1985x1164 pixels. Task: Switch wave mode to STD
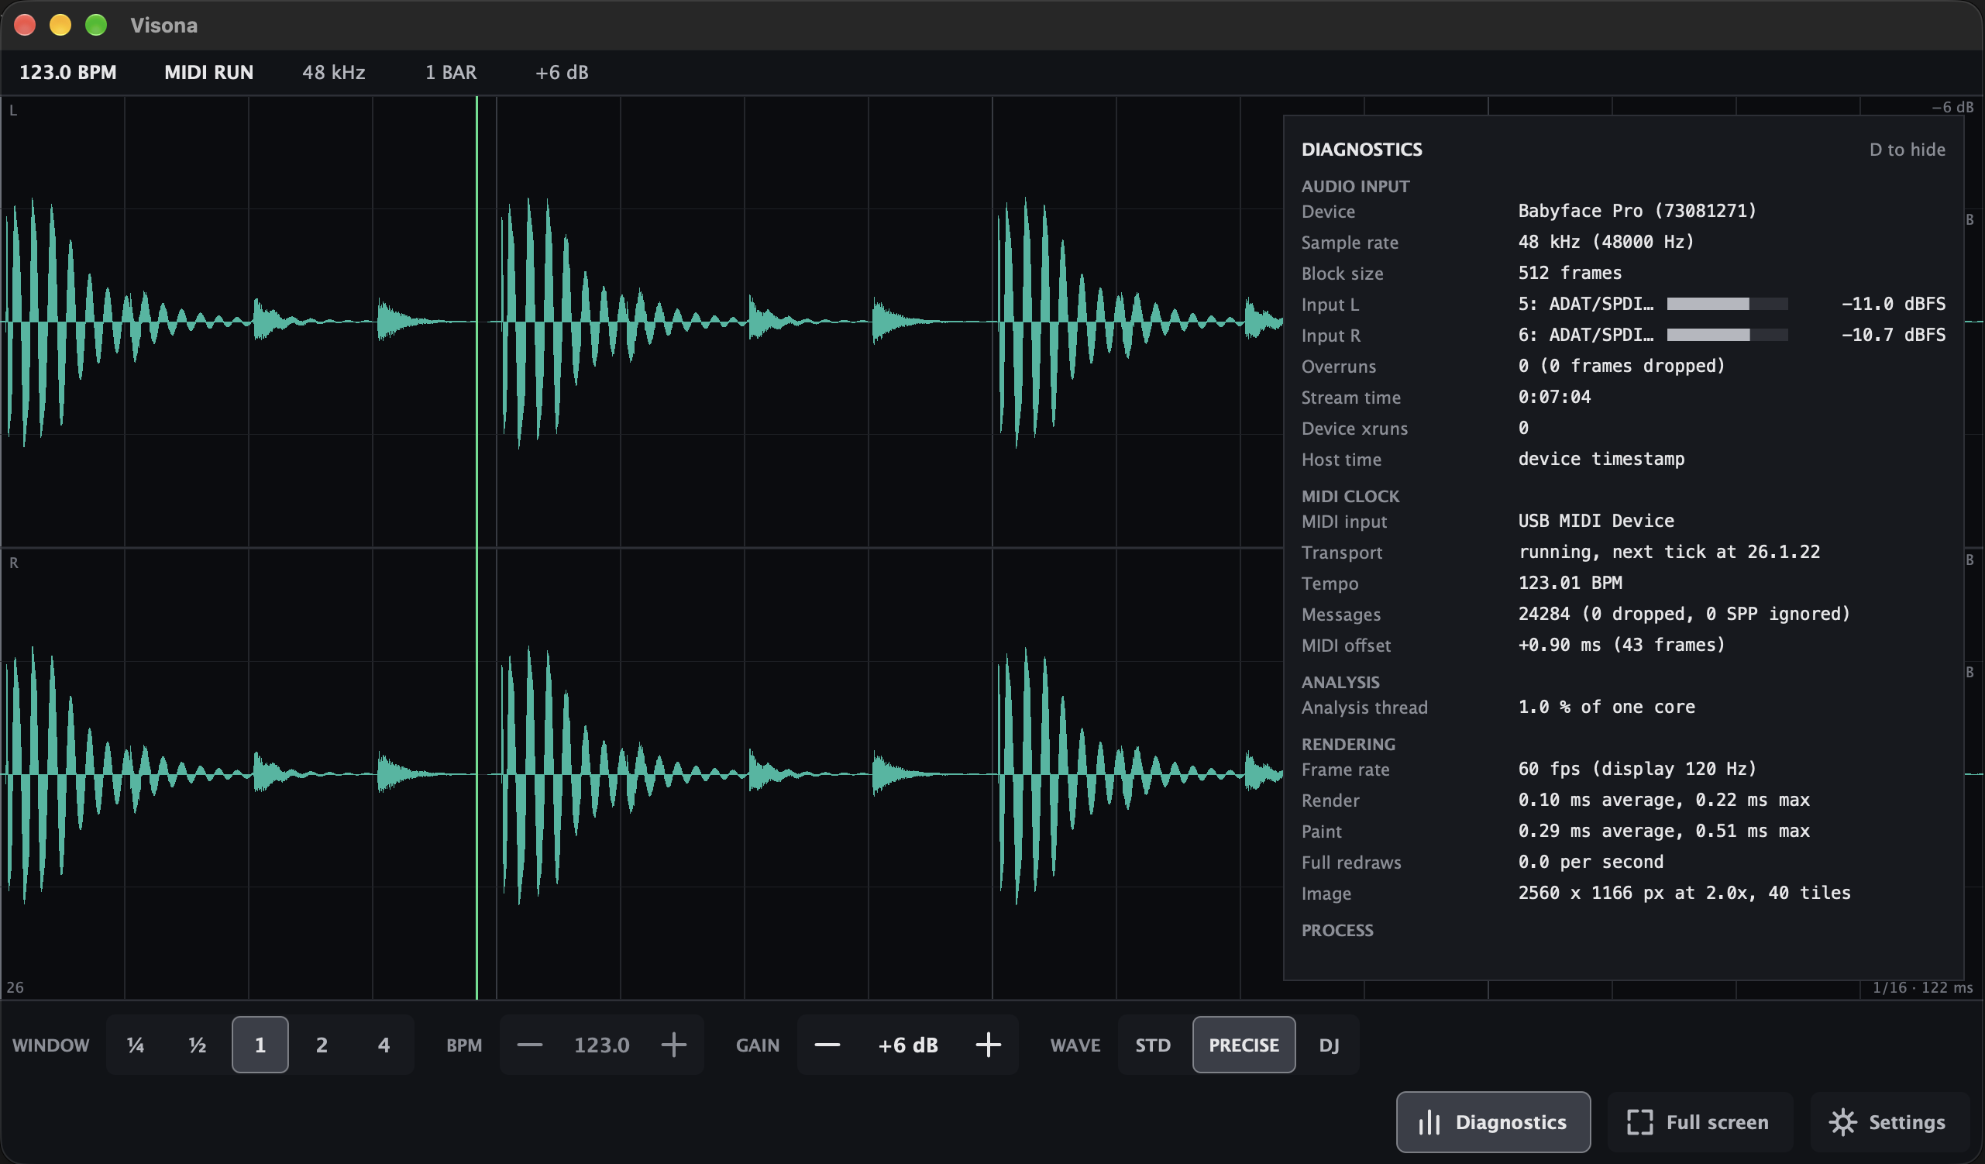1153,1045
